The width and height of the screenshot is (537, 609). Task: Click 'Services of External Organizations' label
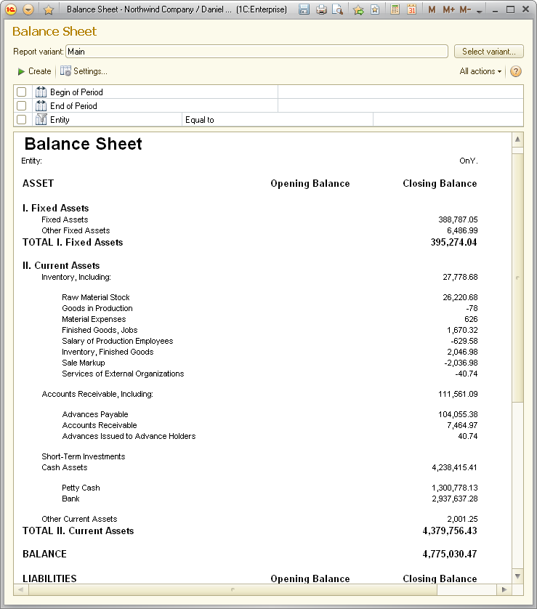point(123,374)
